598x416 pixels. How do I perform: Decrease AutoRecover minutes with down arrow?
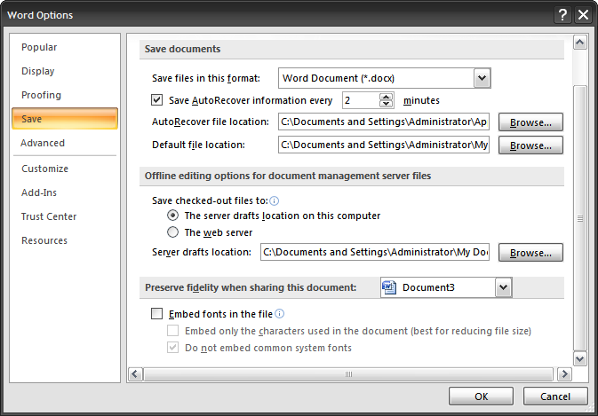(x=386, y=104)
